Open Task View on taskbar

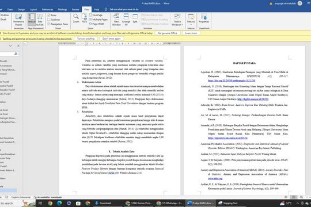pos(40,203)
